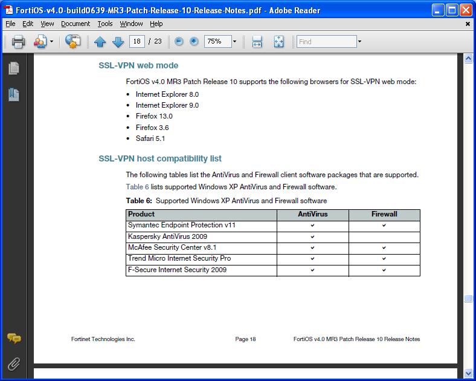The image size is (476, 381).
Task: Follow the Table 6 link
Action: (x=137, y=187)
